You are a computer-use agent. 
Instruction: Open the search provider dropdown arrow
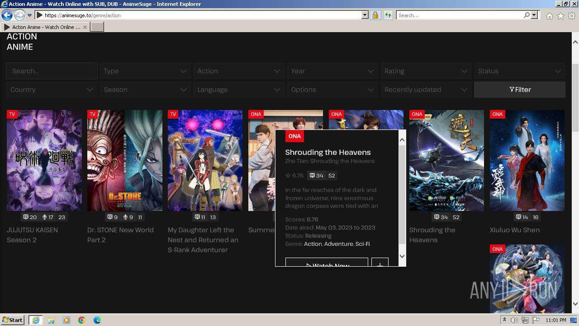click(x=534, y=15)
